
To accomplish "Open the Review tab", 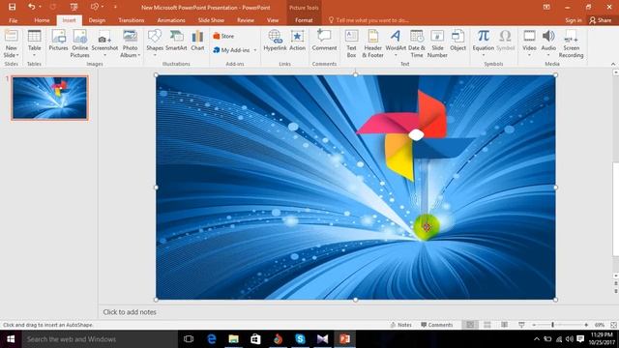I will pos(245,20).
